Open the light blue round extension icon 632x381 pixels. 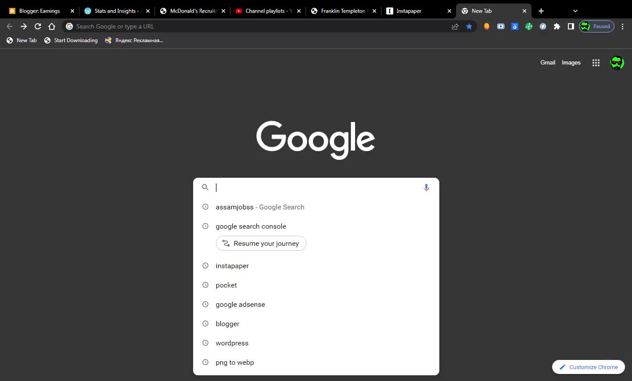(543, 26)
